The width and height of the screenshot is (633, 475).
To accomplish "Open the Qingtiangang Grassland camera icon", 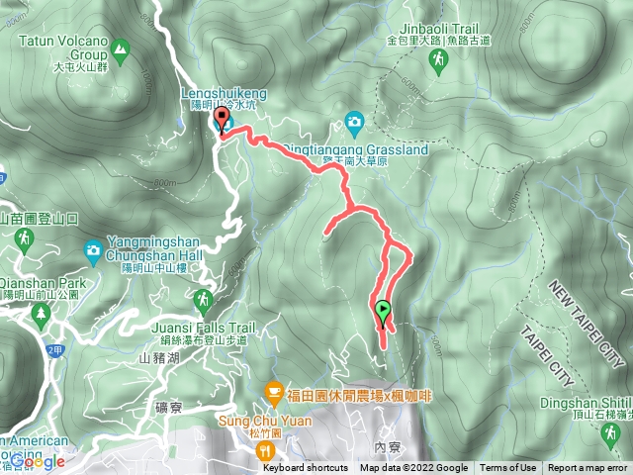I will (x=354, y=124).
